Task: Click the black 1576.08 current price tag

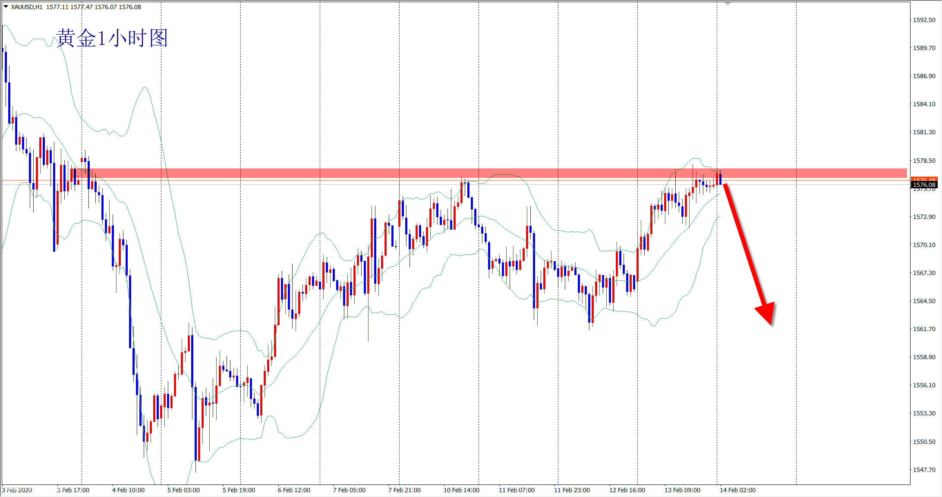Action: pyautogui.click(x=924, y=185)
